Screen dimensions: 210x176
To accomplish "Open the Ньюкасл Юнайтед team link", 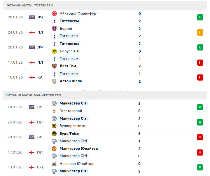I will 76,164.
